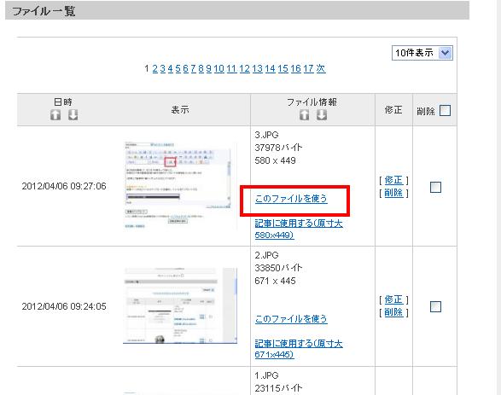This screenshot has width=501, height=395.
Task: Use 3.JPG in article at 580x449
Action: tap(299, 229)
